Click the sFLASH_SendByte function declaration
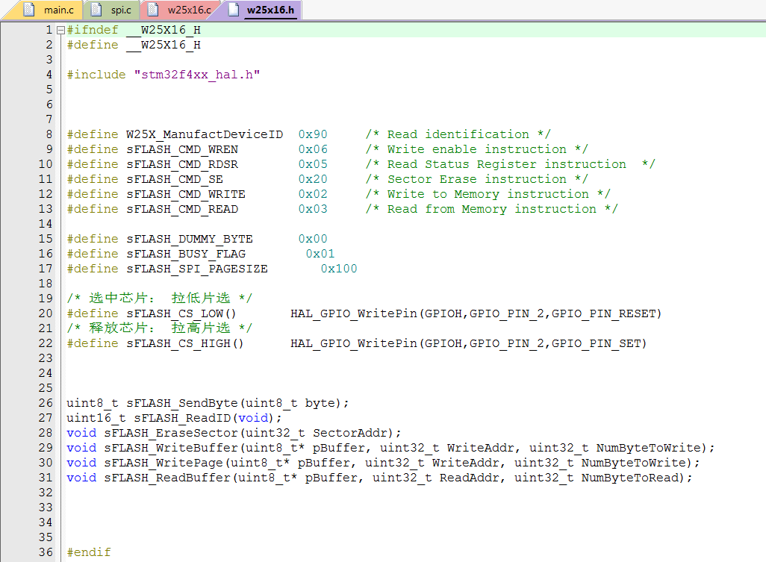 coord(208,403)
